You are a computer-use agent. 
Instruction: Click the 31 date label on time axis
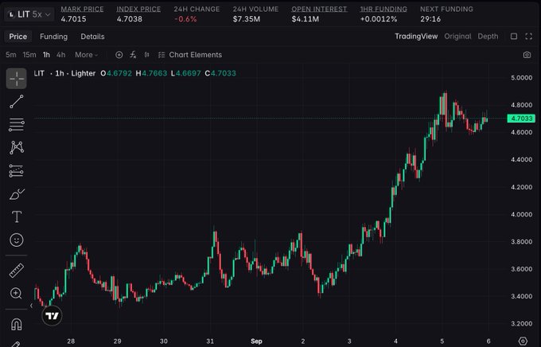[210, 341]
